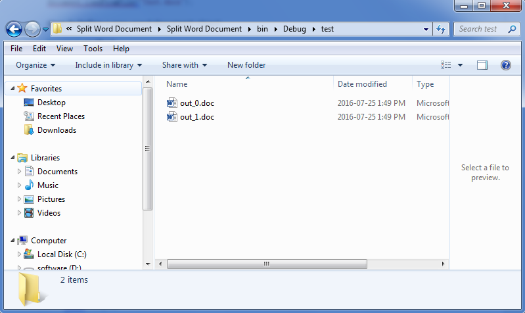Click the navigation pane vertical scrollbar thumb
The width and height of the screenshot is (525, 313).
pos(148,149)
